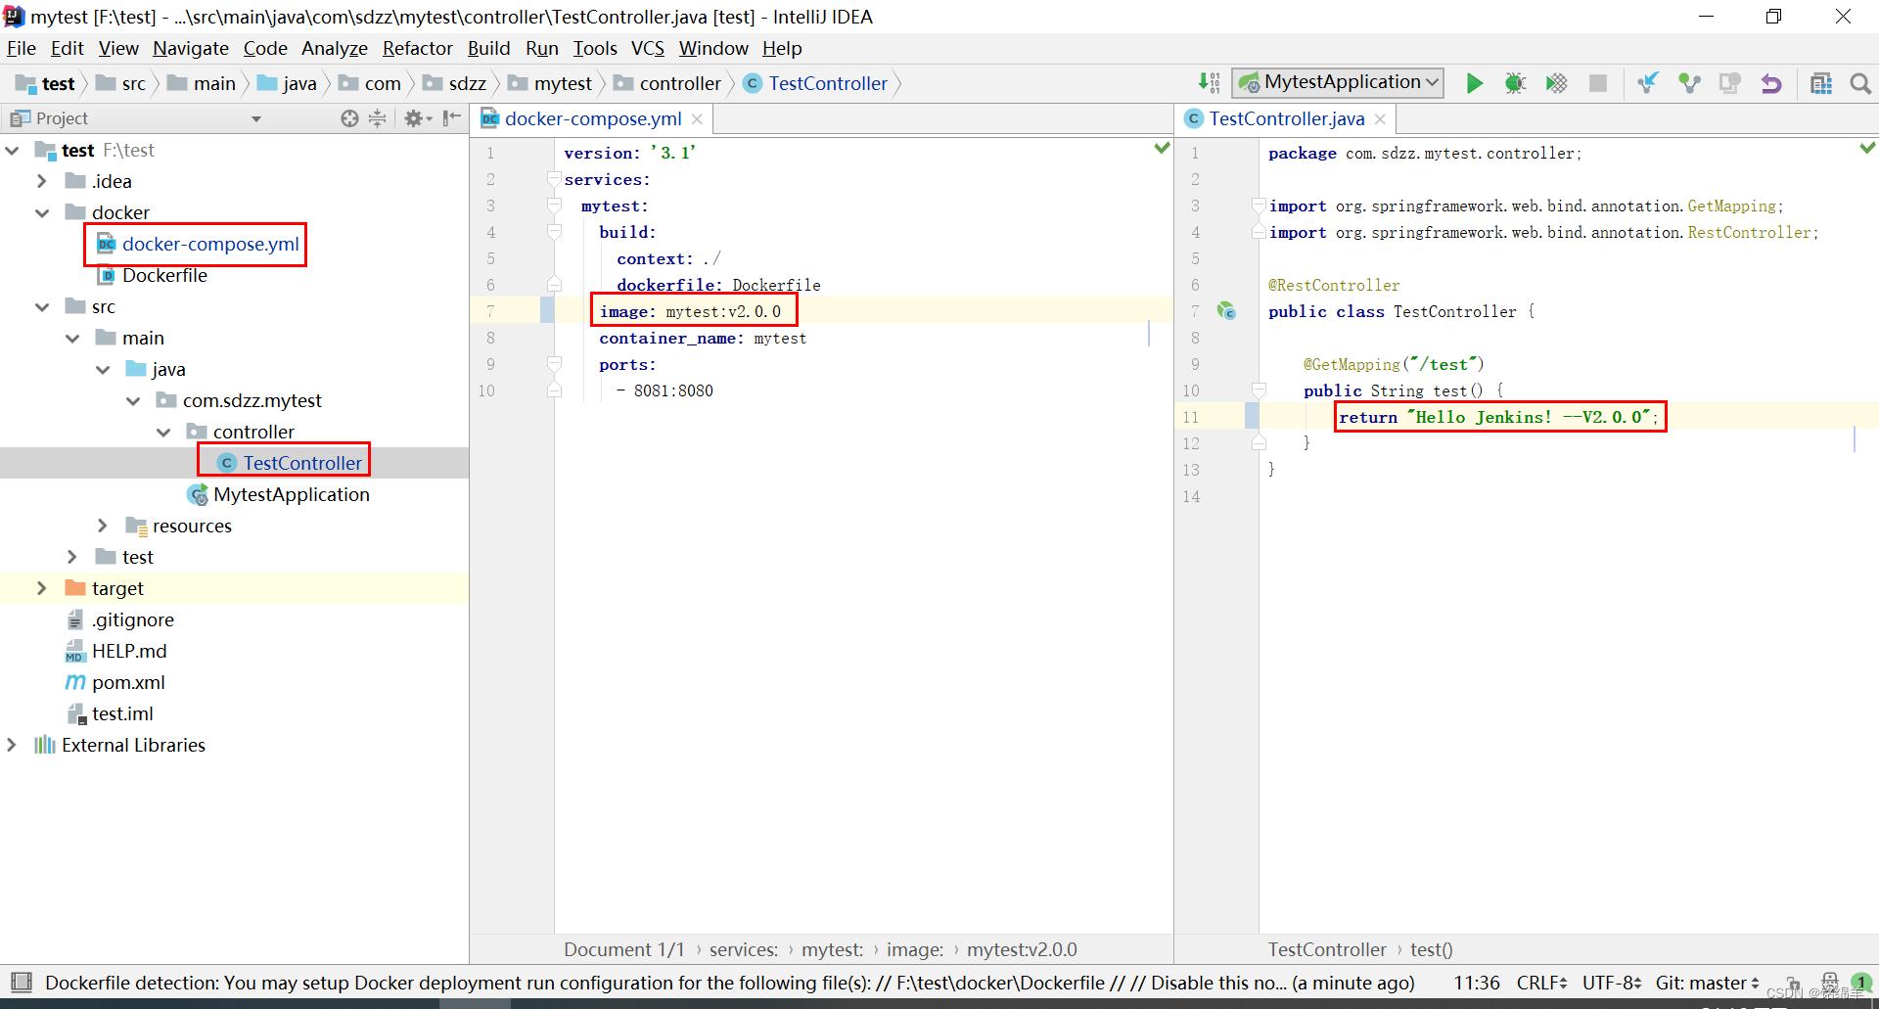Run the MytestApplication with the green play icon

(1475, 83)
